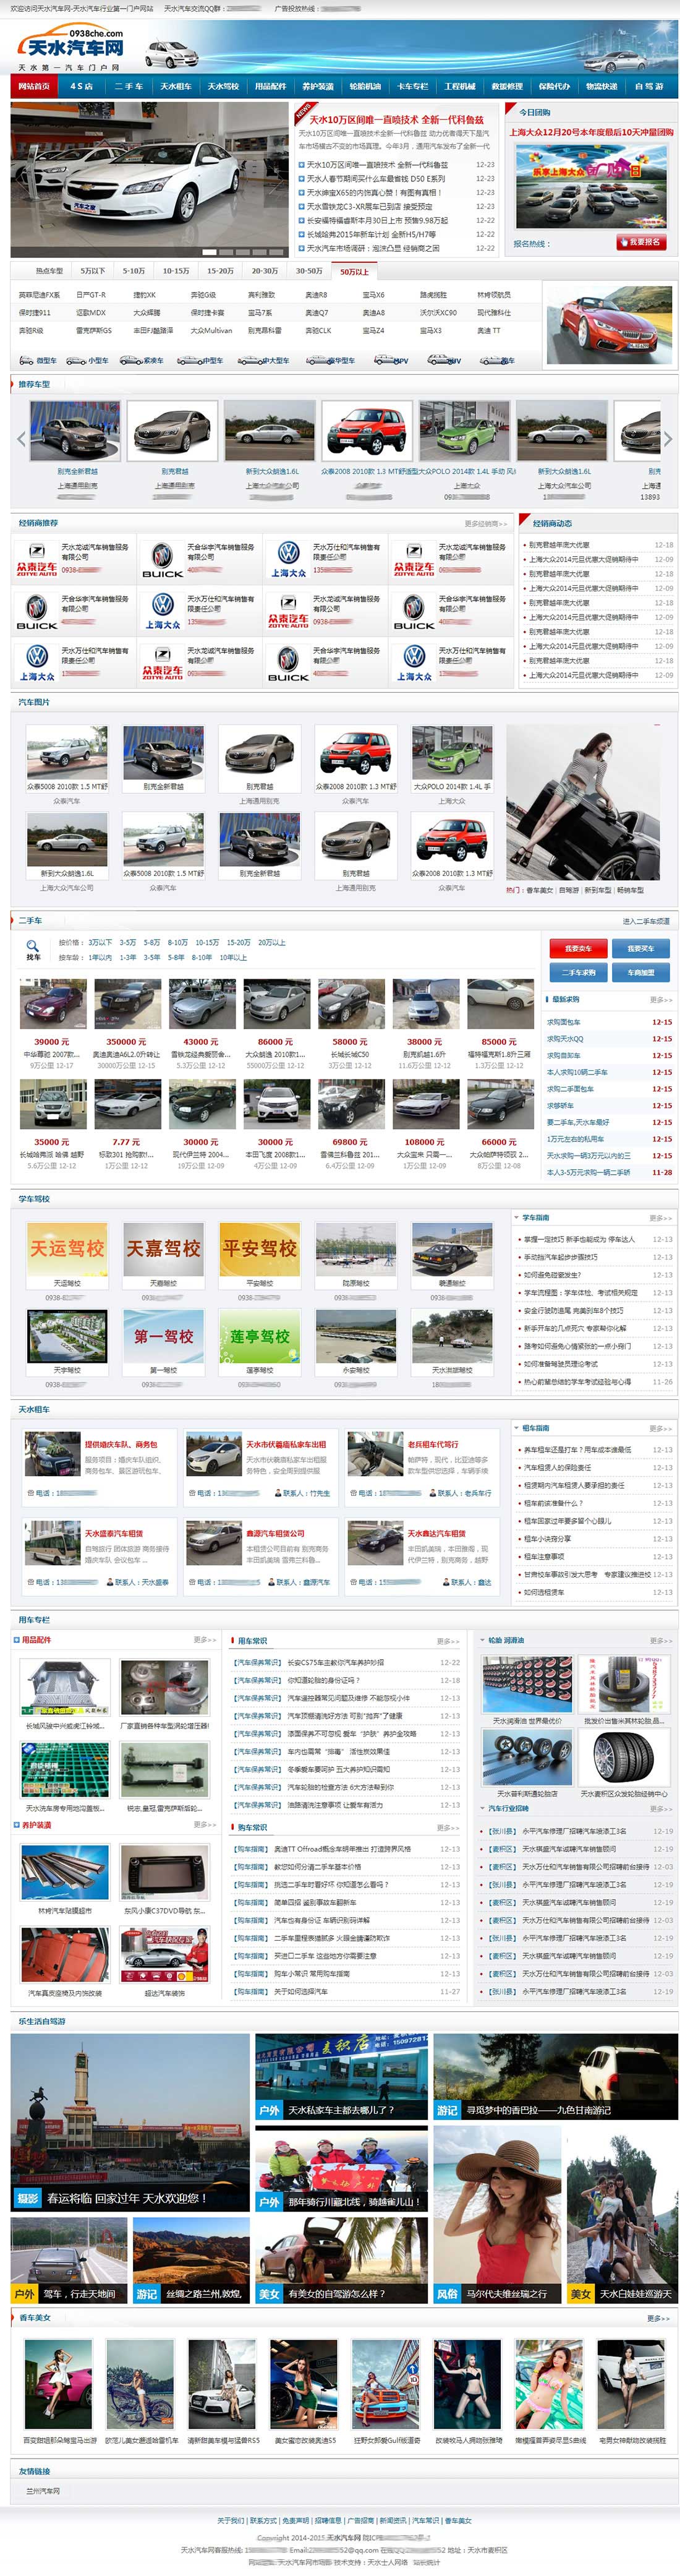Click the red 我要卖车 button
The width and height of the screenshot is (680, 2576).
point(578,948)
